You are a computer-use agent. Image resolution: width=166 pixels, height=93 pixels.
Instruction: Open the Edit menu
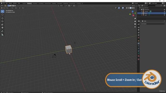tap(7, 3)
